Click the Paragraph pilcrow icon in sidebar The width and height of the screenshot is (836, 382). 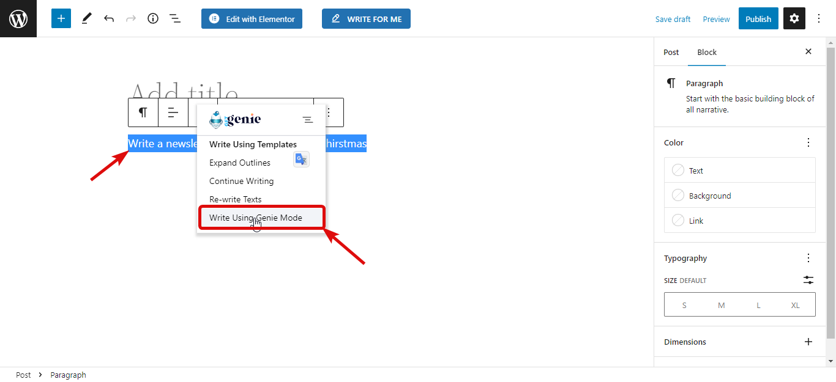tap(671, 84)
